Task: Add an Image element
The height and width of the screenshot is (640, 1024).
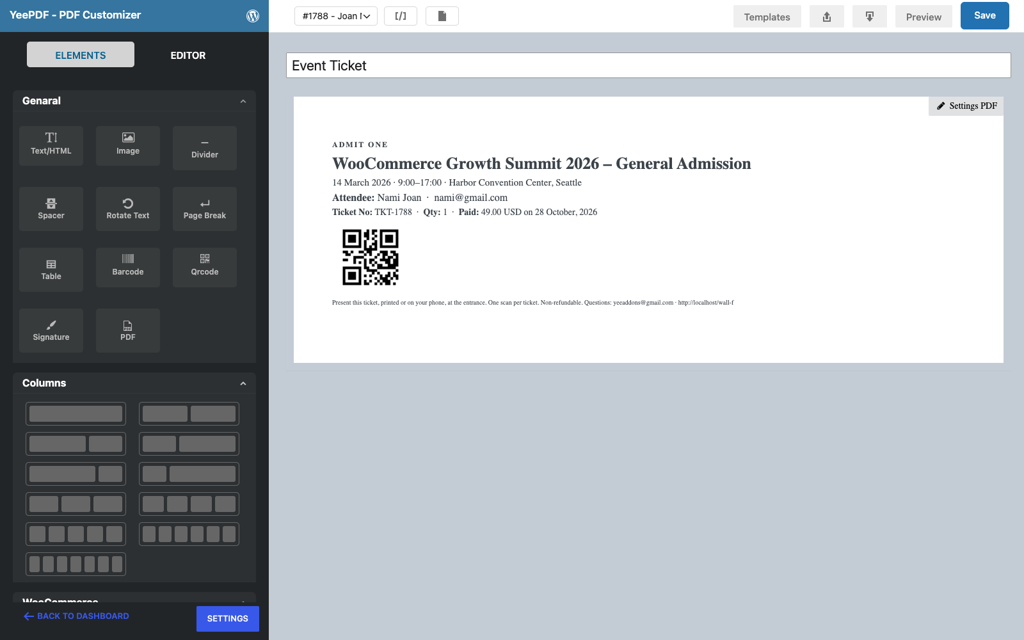Action: tap(128, 145)
